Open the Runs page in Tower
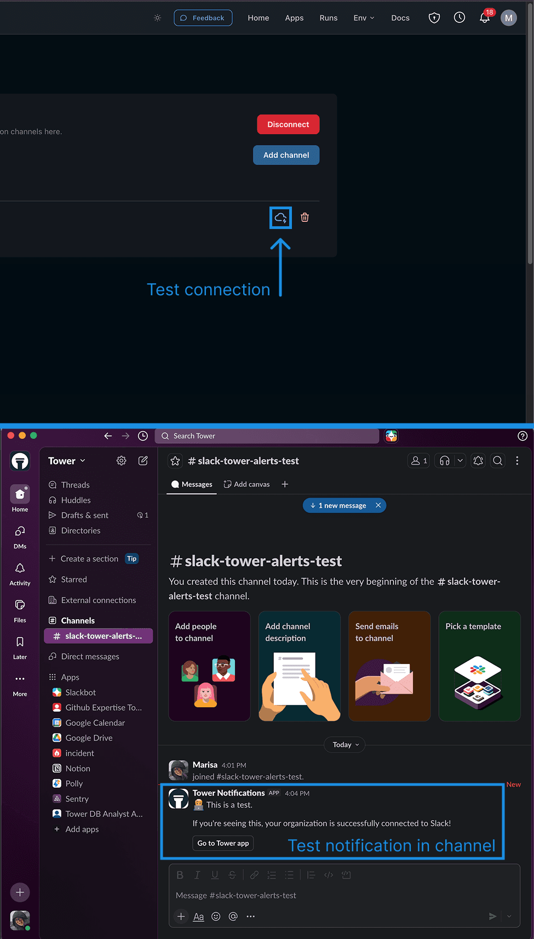The width and height of the screenshot is (534, 939). point(328,18)
